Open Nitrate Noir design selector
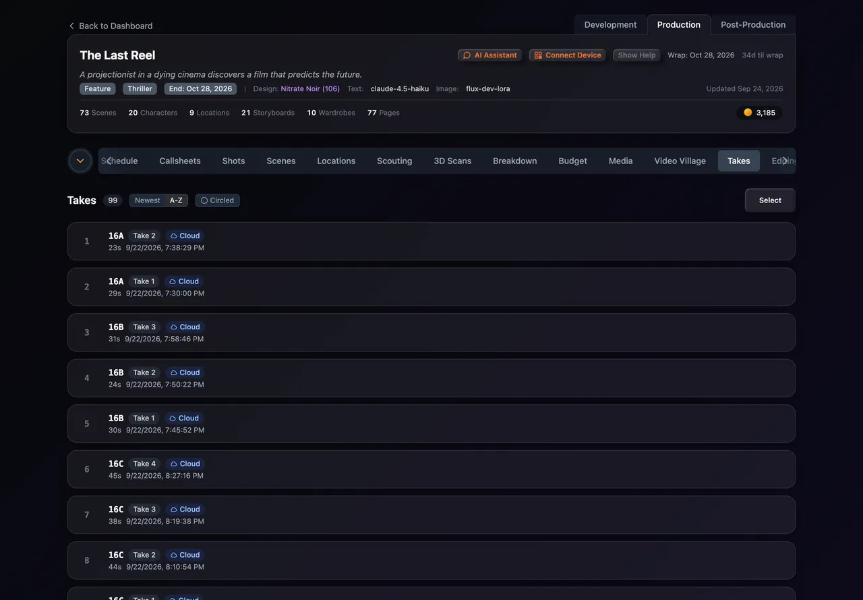Screen dimensions: 863x600 point(310,88)
